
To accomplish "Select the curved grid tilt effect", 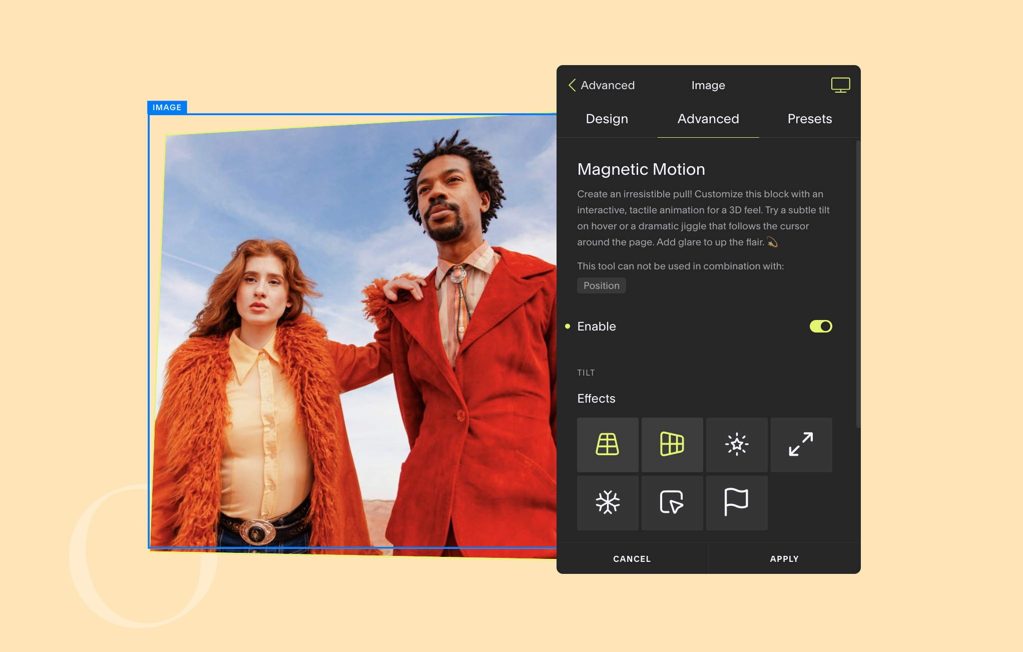I will pyautogui.click(x=672, y=445).
